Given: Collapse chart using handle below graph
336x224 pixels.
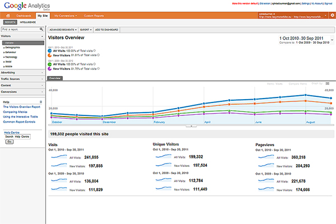Looking at the screenshot, I should [191, 126].
